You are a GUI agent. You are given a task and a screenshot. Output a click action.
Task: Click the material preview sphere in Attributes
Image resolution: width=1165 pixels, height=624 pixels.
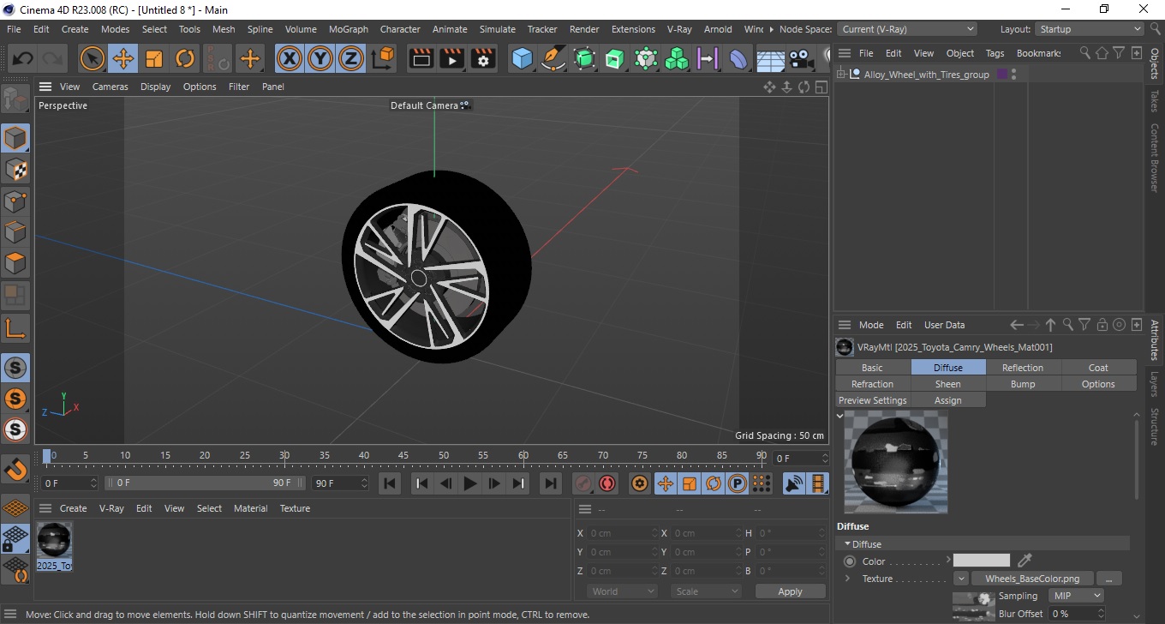[x=896, y=462]
